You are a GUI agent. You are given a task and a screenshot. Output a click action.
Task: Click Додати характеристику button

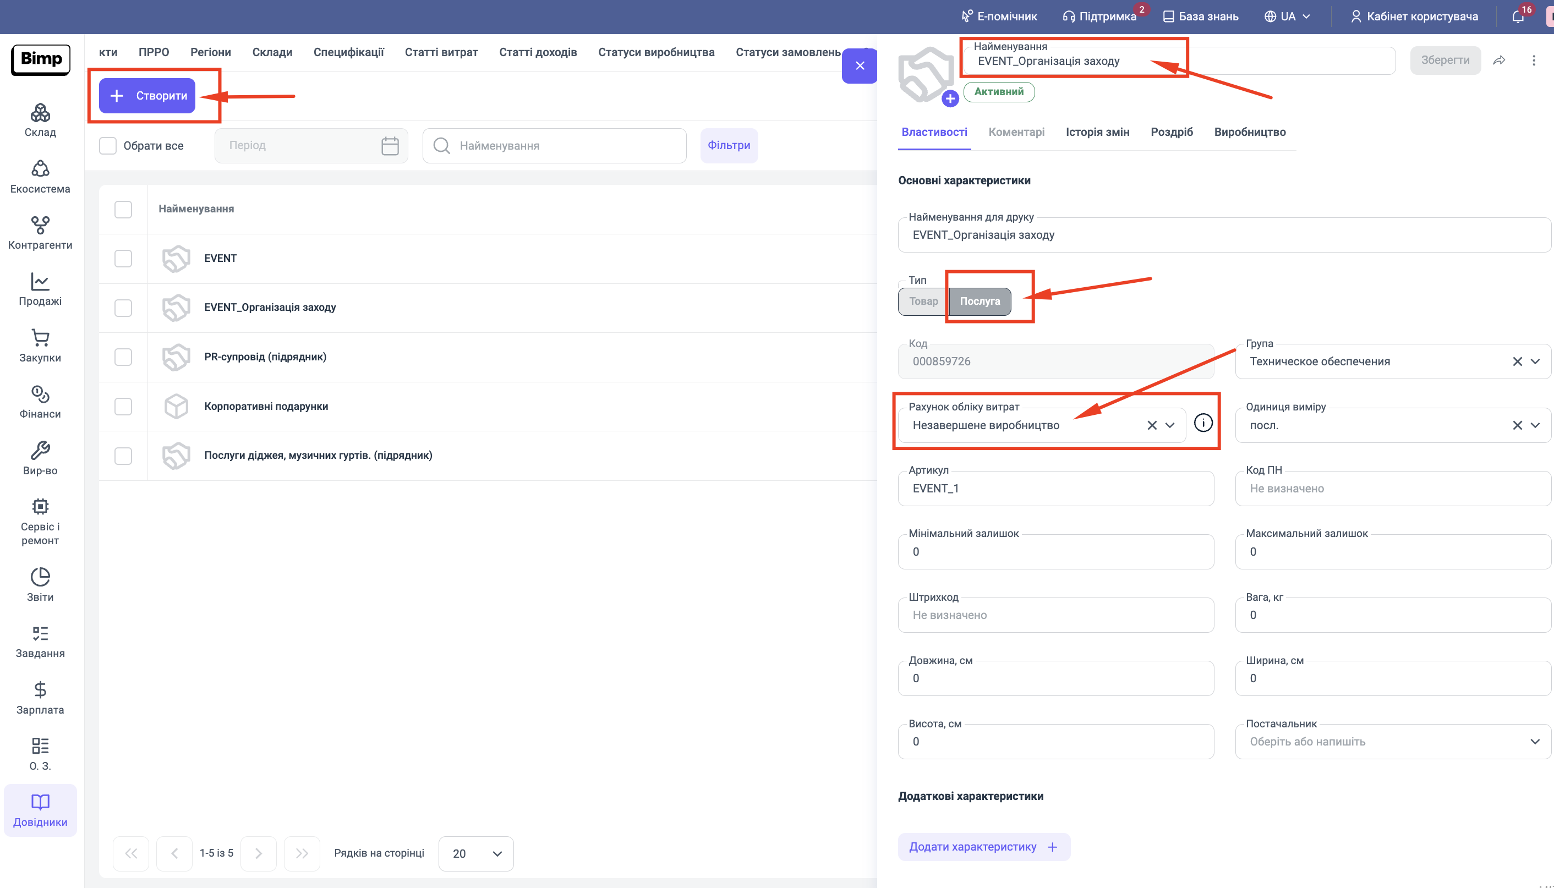tap(983, 847)
